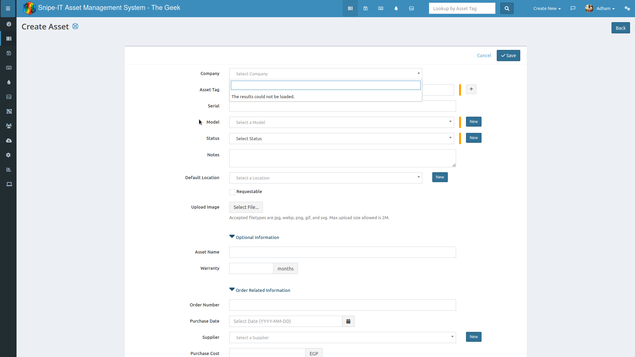Toggle the Requestable checkbox
635x357 pixels.
pyautogui.click(x=232, y=192)
